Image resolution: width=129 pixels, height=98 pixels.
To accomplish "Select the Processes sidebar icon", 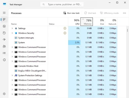I will [4, 19].
